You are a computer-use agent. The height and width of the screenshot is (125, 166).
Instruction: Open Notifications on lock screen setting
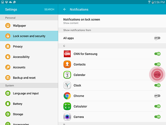[112, 21]
